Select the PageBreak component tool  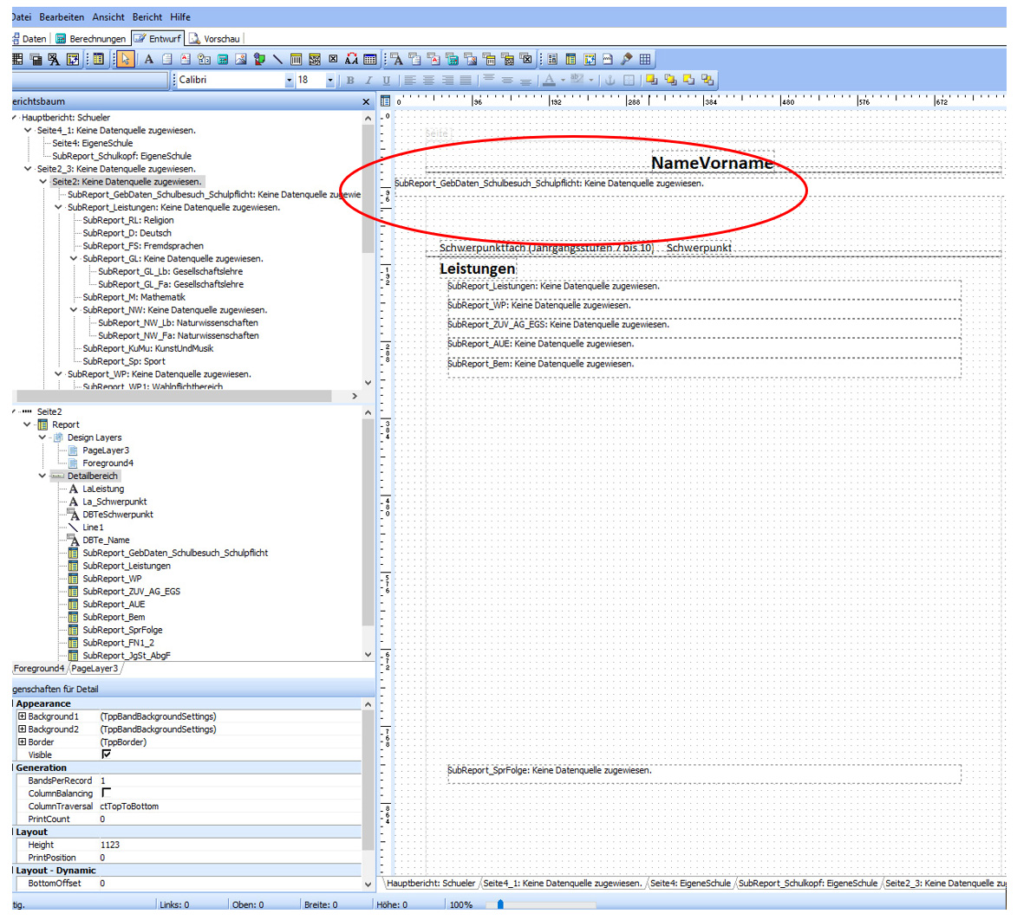(608, 60)
